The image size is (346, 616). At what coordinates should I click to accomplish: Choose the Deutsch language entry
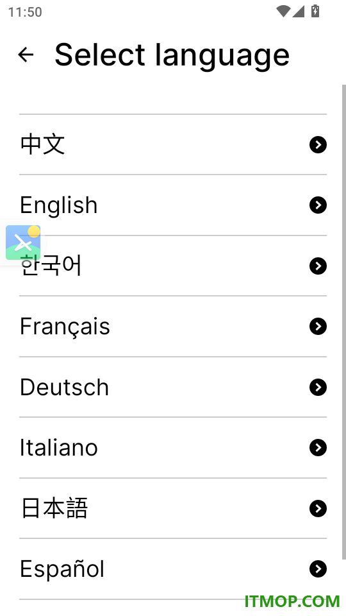tap(173, 388)
